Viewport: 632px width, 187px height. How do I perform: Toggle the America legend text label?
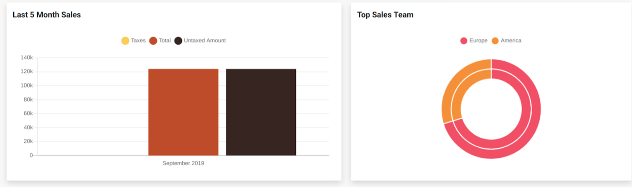point(511,41)
